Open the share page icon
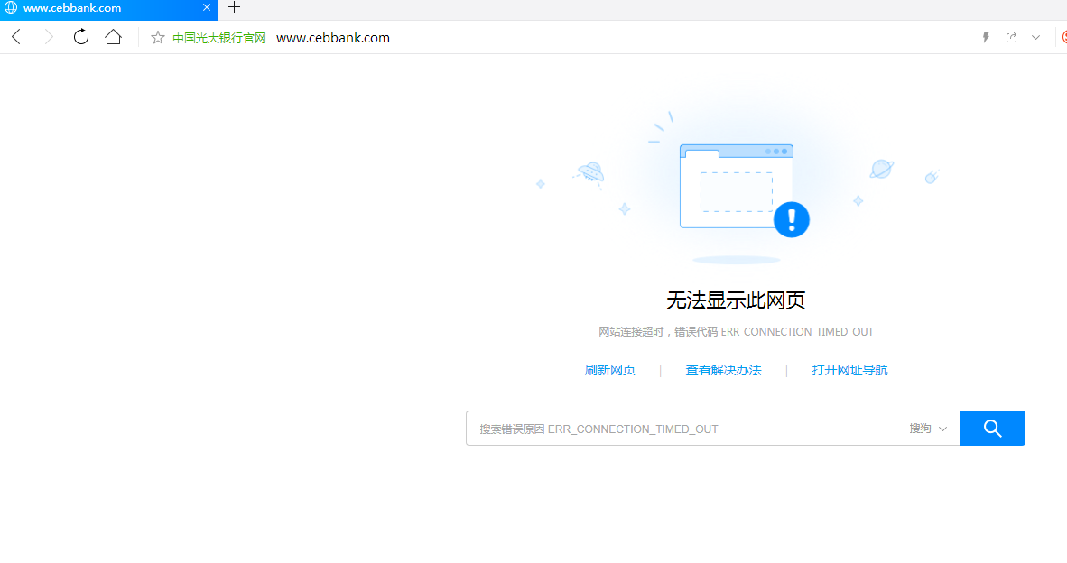Screen dimensions: 1067x563 point(1012,37)
